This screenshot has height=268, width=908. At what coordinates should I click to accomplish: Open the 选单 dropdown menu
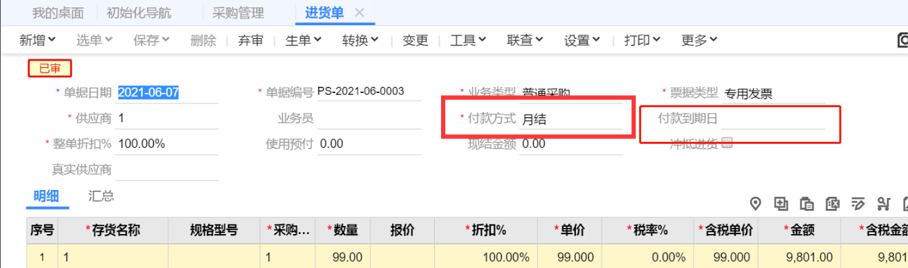[95, 41]
